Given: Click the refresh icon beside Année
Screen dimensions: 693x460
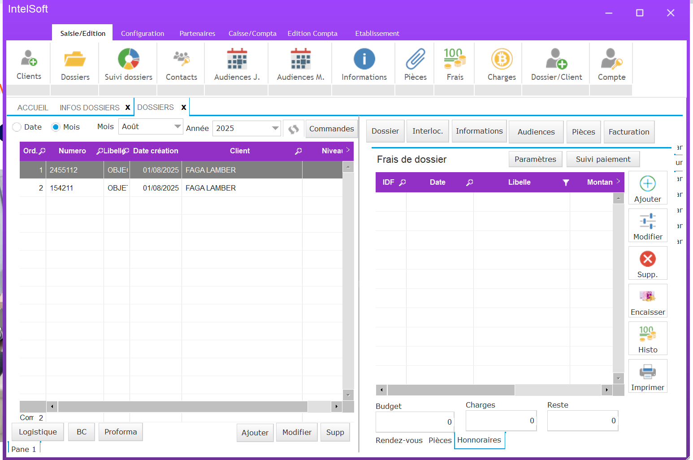Looking at the screenshot, I should (294, 129).
